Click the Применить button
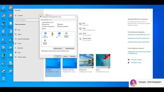Screen dimensions: 164x92 coord(73,56)
